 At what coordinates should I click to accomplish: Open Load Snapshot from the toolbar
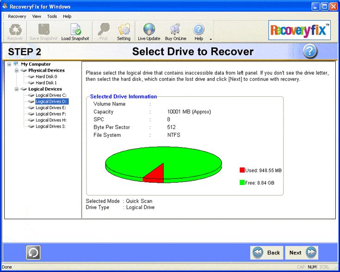[75, 31]
